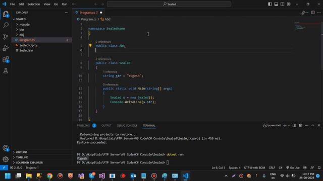Open Visual Studio Code icon on taskbar
This screenshot has width=323, height=181.
click(185, 176)
